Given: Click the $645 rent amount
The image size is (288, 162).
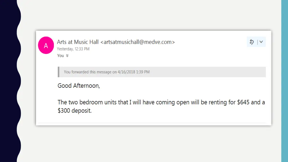Looking at the screenshot, I should click(243, 102).
